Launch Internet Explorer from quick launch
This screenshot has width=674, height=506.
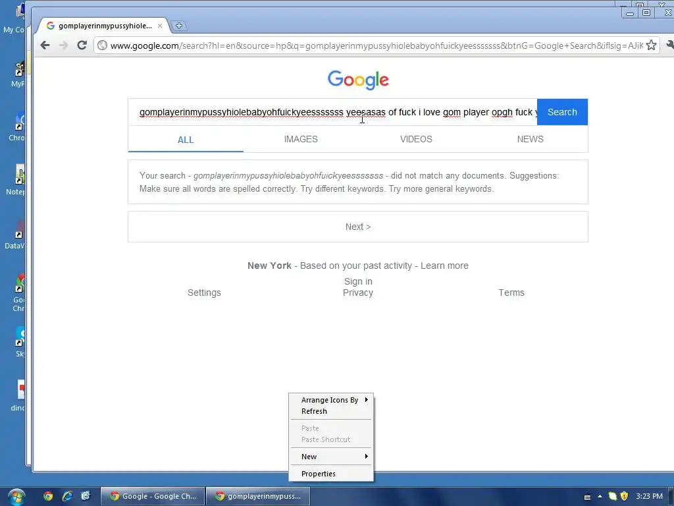pos(66,496)
